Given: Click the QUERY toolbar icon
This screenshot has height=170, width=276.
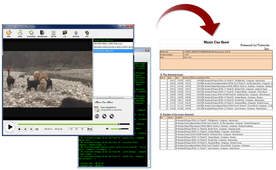Looking at the screenshot, I should pyautogui.click(x=20, y=33).
